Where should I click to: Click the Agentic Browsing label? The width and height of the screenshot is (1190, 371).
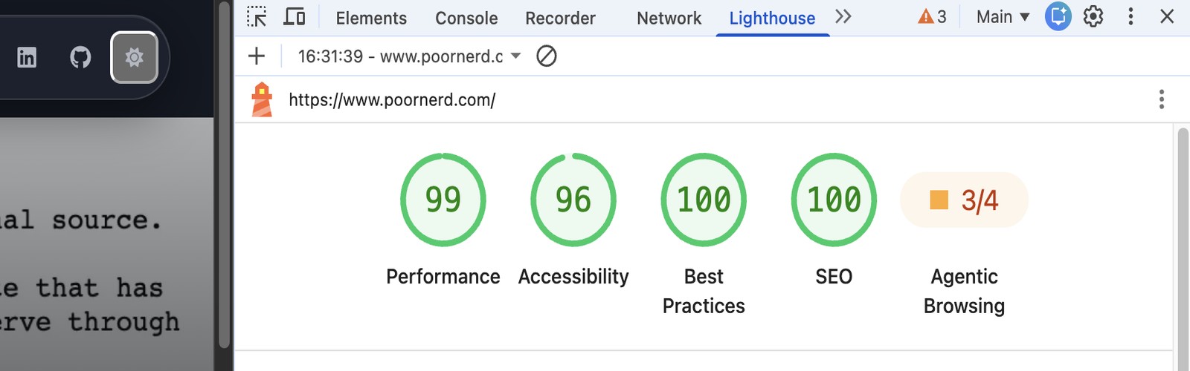(x=964, y=291)
